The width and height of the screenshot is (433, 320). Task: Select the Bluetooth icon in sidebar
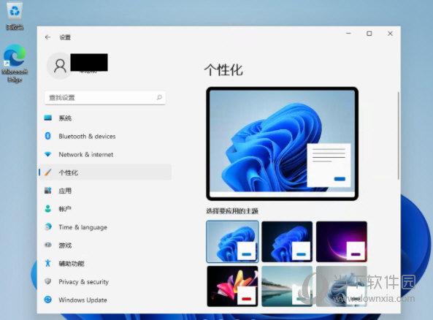coord(47,136)
